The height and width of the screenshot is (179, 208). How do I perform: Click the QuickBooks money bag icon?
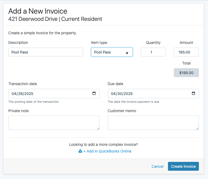click(80, 151)
